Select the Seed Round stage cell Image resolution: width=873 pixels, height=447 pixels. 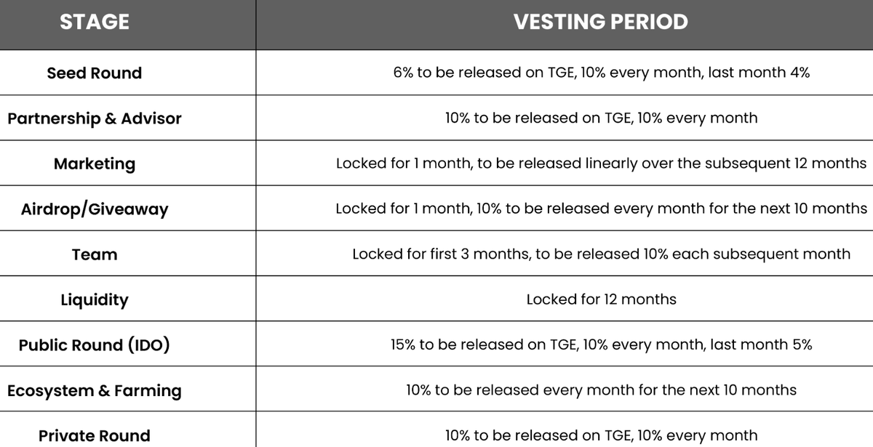95,73
